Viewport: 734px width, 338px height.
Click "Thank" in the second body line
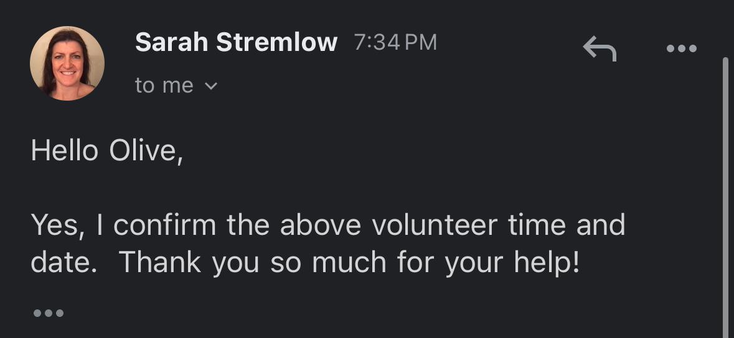159,262
